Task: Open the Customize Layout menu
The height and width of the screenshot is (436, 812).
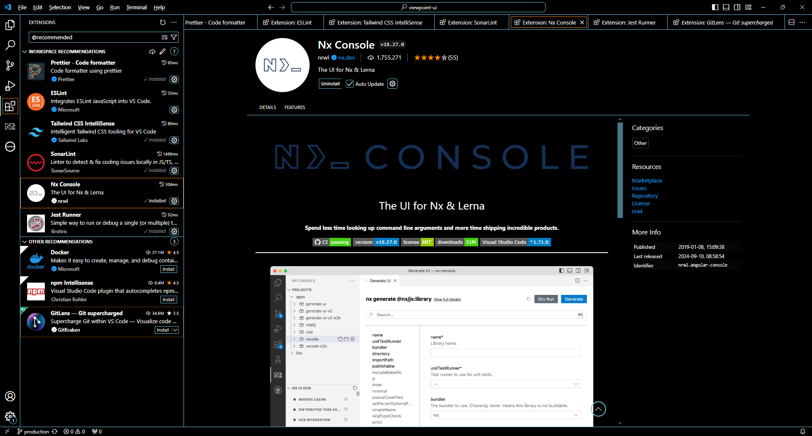Action: [x=748, y=7]
